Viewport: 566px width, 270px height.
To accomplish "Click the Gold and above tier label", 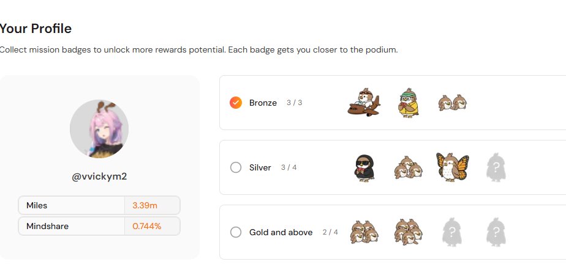I will pos(281,232).
